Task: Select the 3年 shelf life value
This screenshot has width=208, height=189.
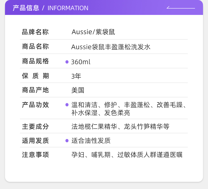Action: [x=76, y=76]
